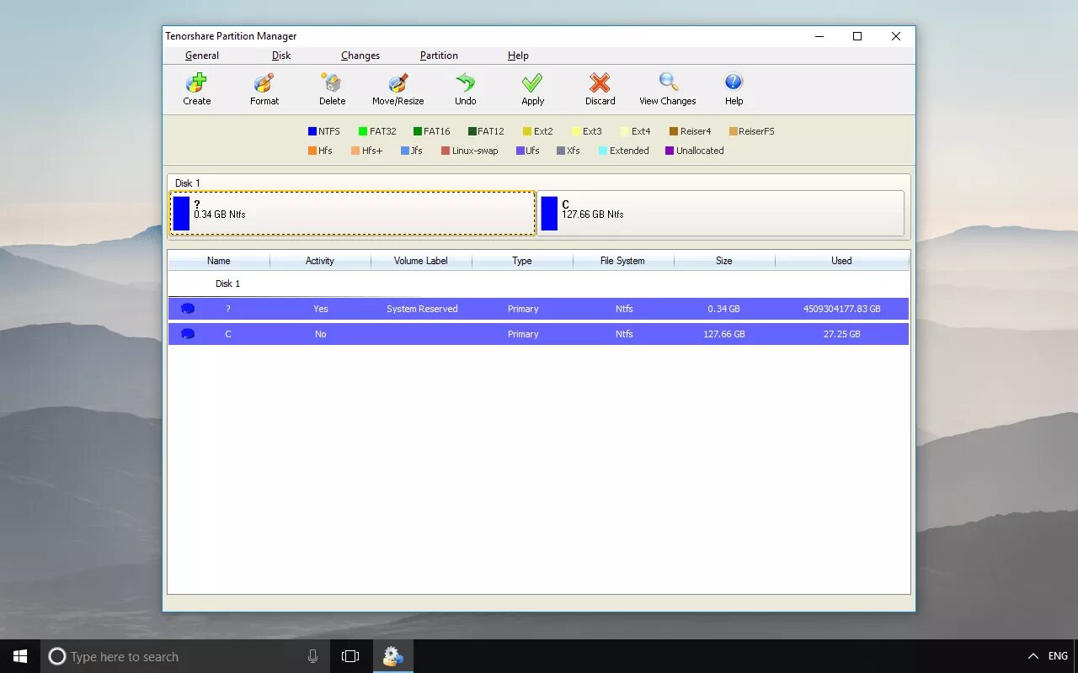Apply changes with the green checkmark
The image size is (1078, 673).
[x=532, y=82]
